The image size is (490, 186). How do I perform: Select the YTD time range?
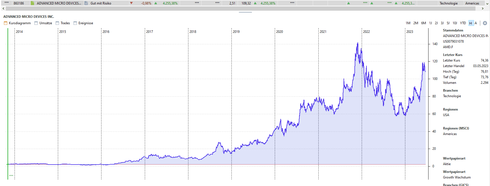pyautogui.click(x=463, y=23)
